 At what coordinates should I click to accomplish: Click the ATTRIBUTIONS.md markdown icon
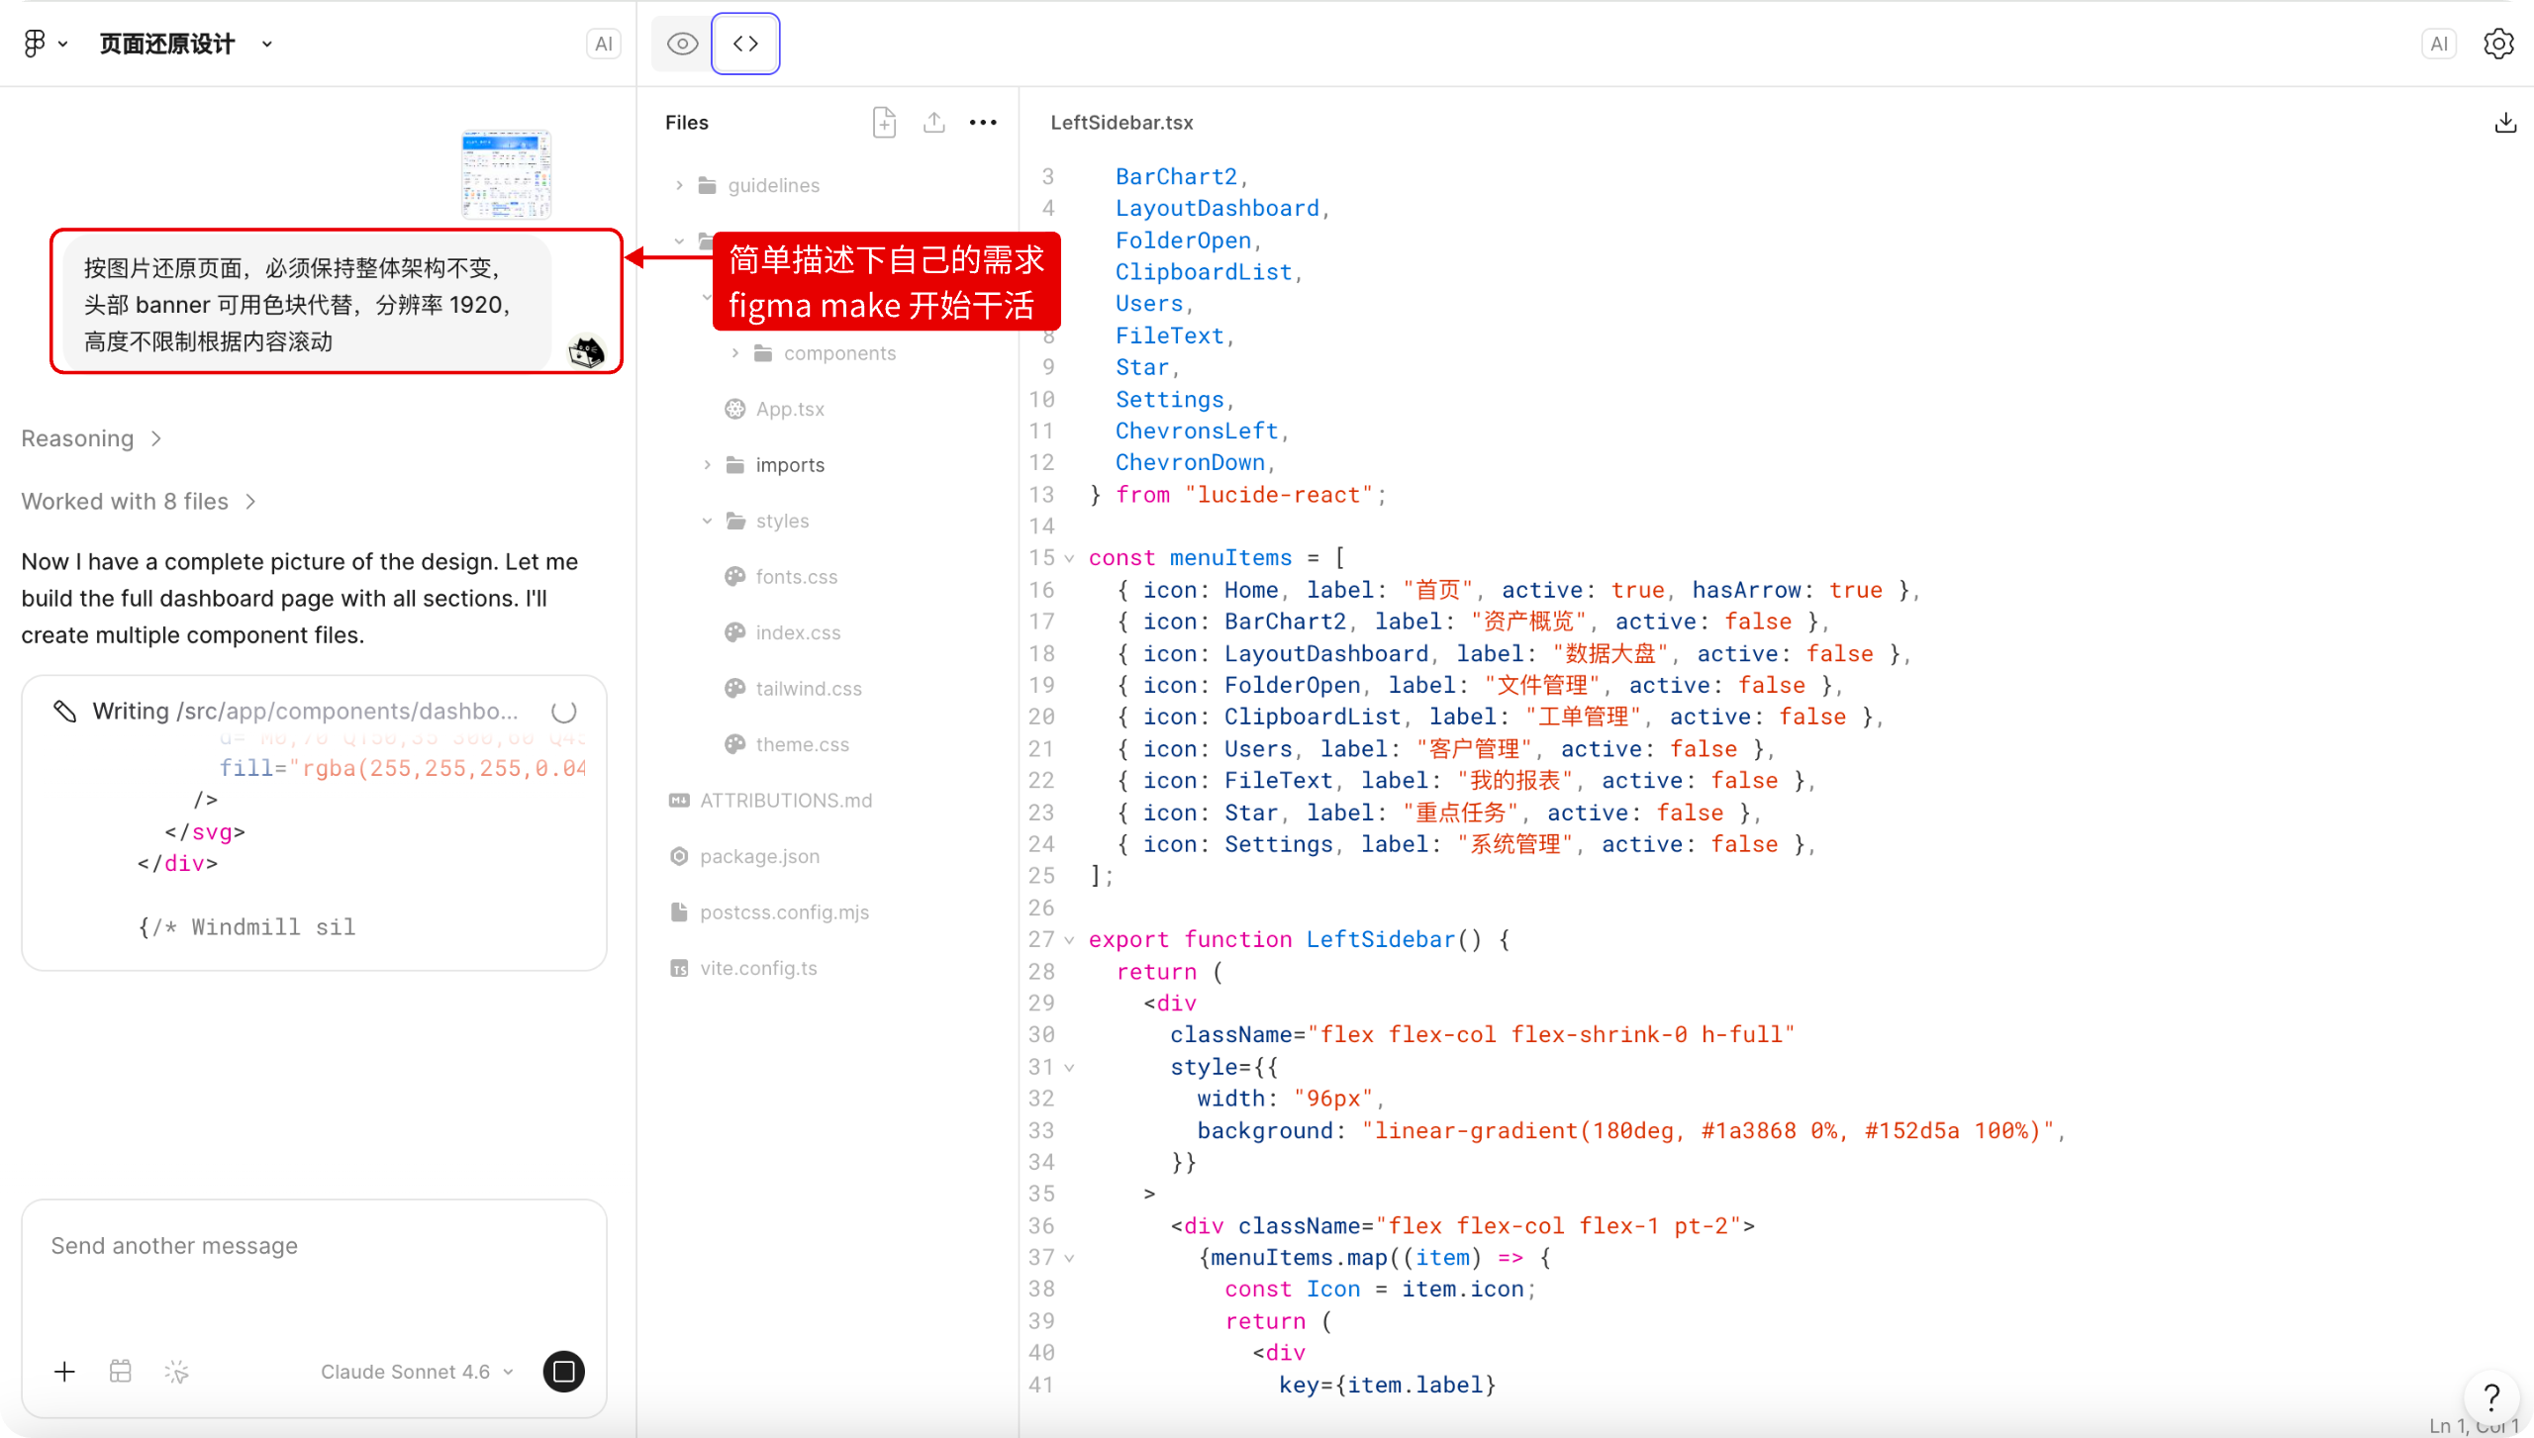pyautogui.click(x=679, y=801)
